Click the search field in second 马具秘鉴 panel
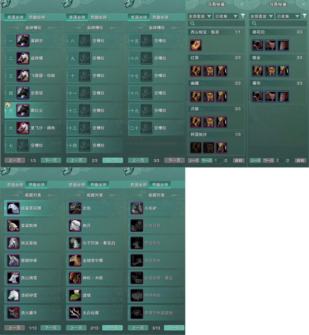The width and height of the screenshot is (309, 335). [x=278, y=23]
